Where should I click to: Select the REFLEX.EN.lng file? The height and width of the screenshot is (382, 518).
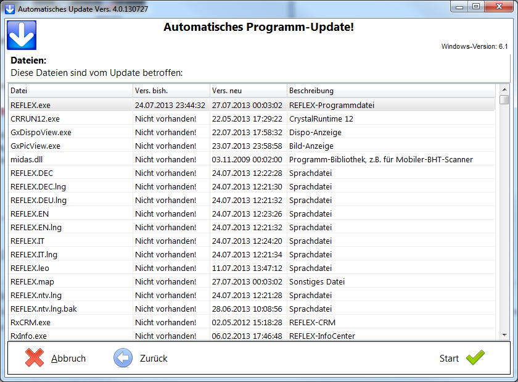click(x=252, y=227)
